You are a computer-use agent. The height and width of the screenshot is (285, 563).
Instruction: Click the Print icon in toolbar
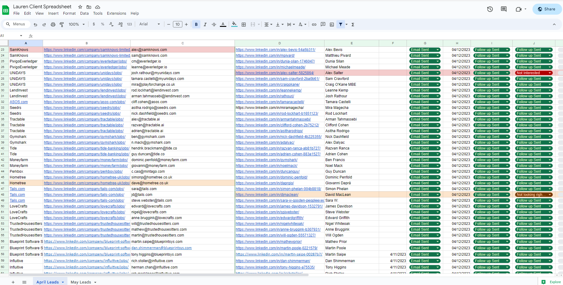[53, 24]
